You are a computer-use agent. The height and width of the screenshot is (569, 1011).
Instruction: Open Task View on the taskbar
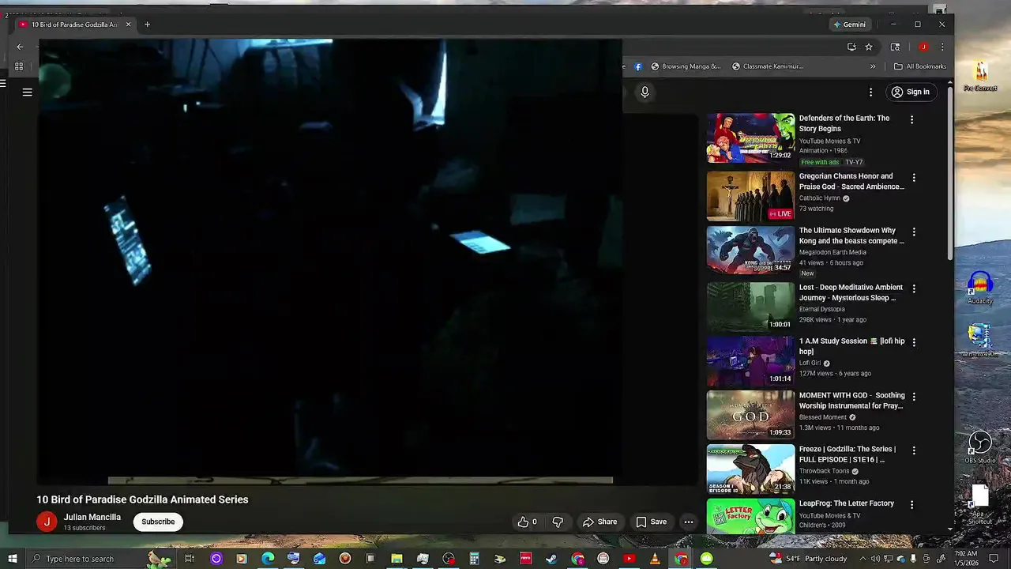point(190,559)
